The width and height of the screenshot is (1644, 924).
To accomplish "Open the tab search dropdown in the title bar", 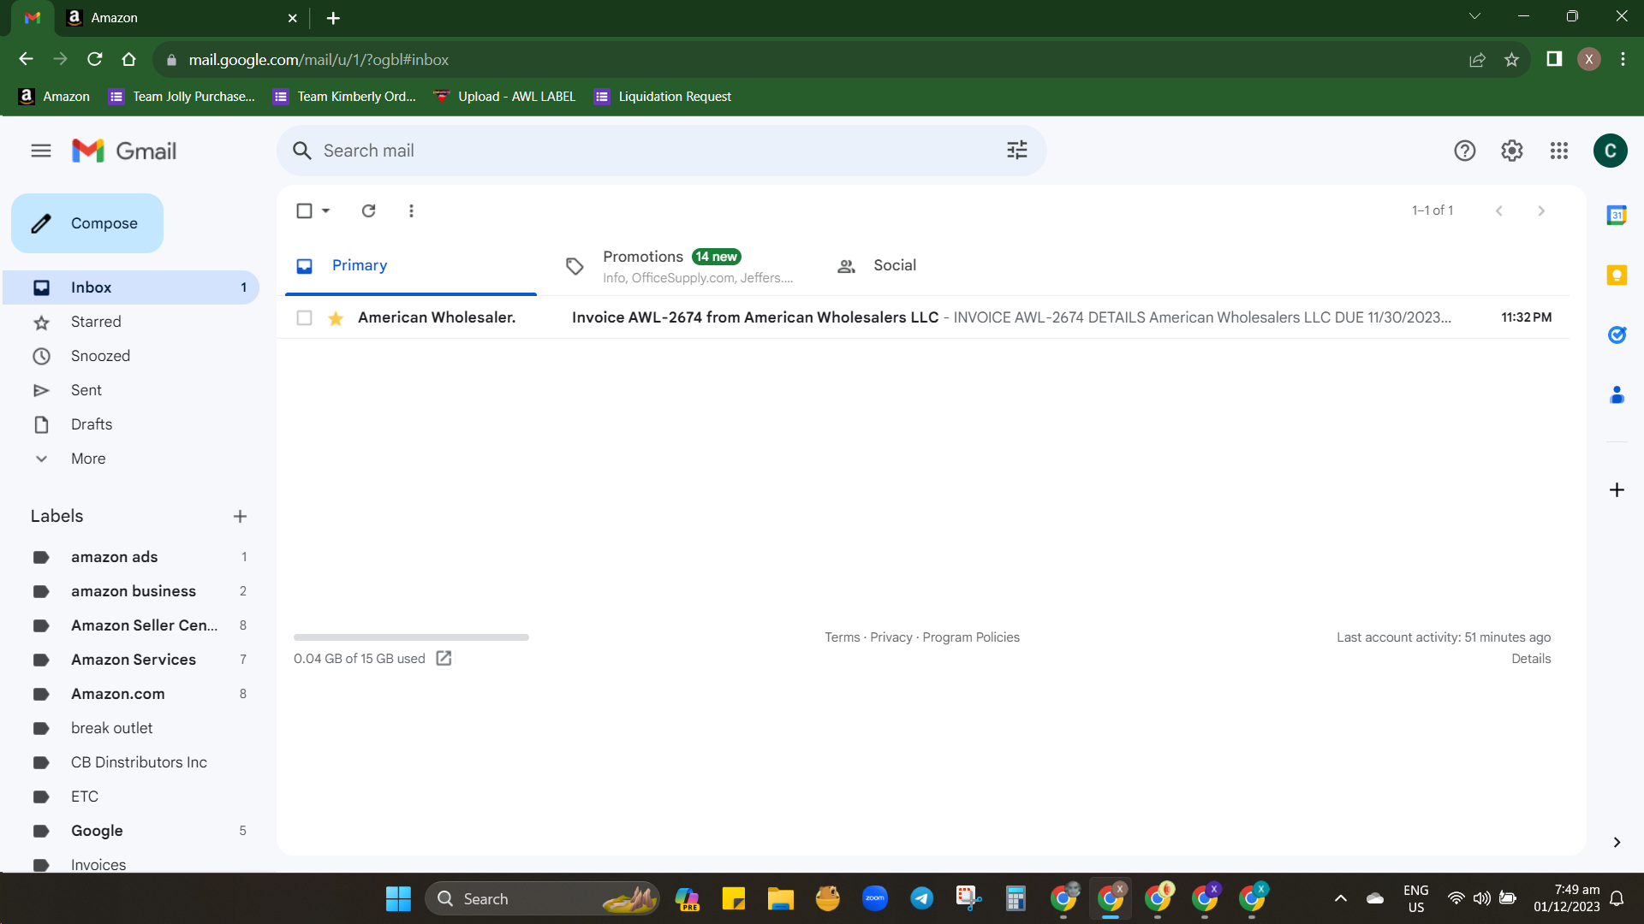I will 1474,16.
